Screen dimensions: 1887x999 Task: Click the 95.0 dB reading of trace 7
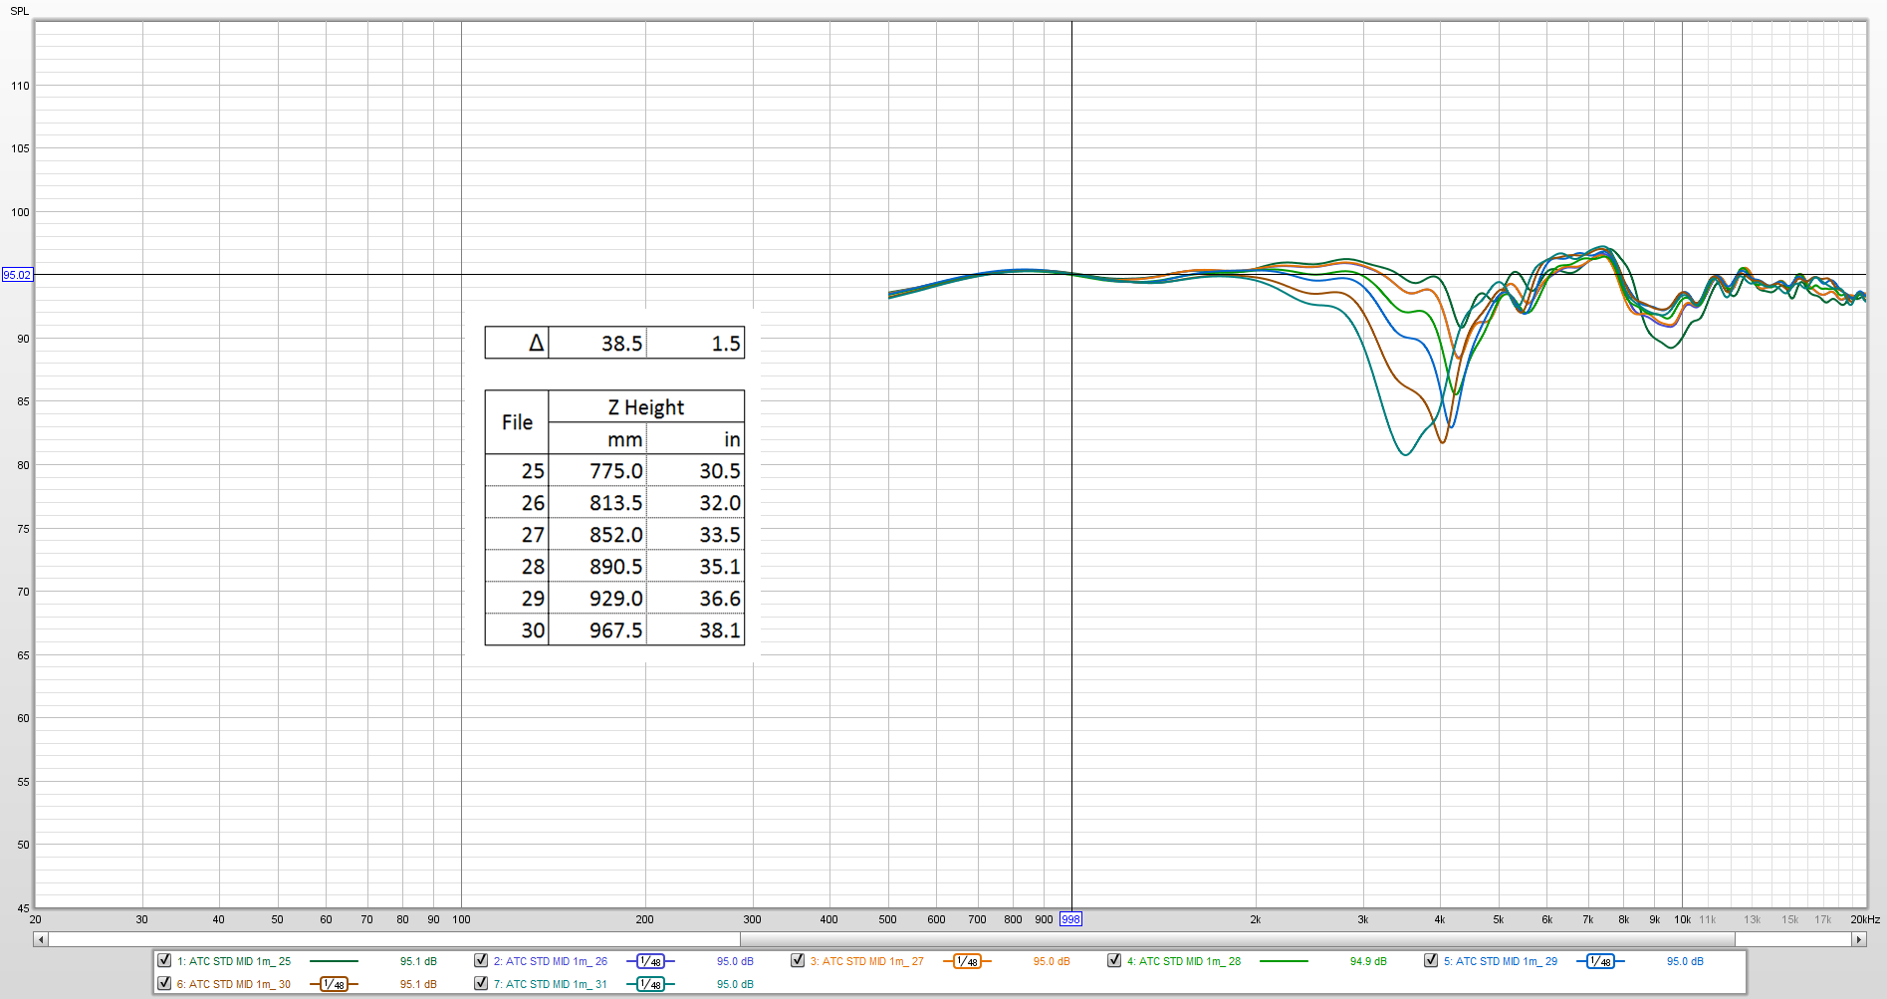(735, 984)
